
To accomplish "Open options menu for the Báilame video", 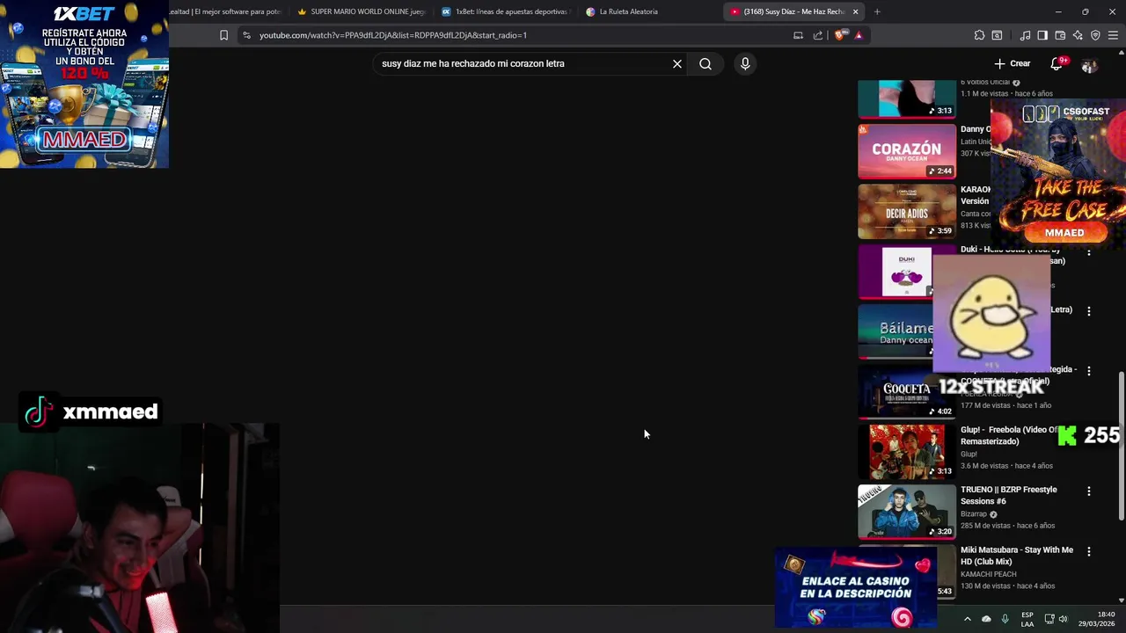I will [x=1089, y=311].
